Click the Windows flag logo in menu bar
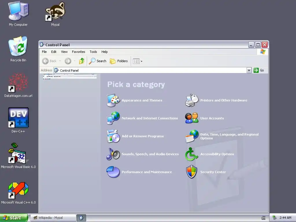The image size is (296, 222). (x=262, y=52)
